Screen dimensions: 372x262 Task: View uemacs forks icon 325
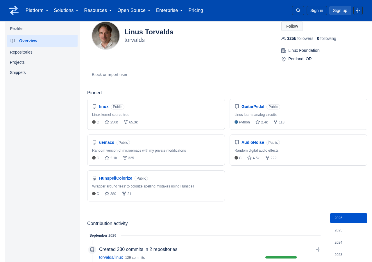[x=125, y=158]
